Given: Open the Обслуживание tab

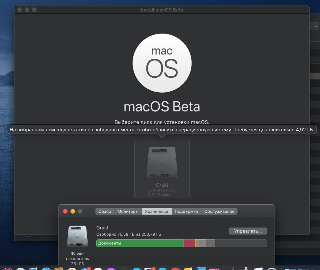Looking at the screenshot, I should click(219, 211).
